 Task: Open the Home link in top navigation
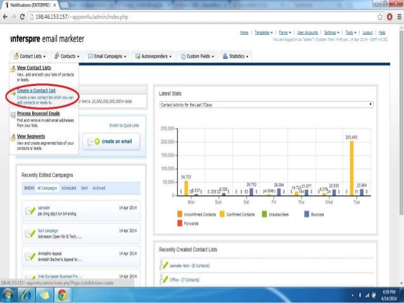pos(244,32)
